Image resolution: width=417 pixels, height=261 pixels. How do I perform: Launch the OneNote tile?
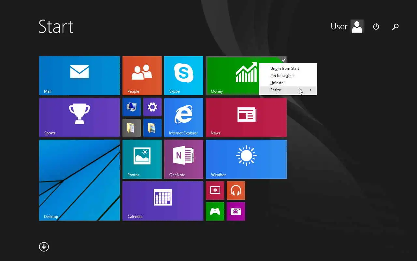coord(184,159)
